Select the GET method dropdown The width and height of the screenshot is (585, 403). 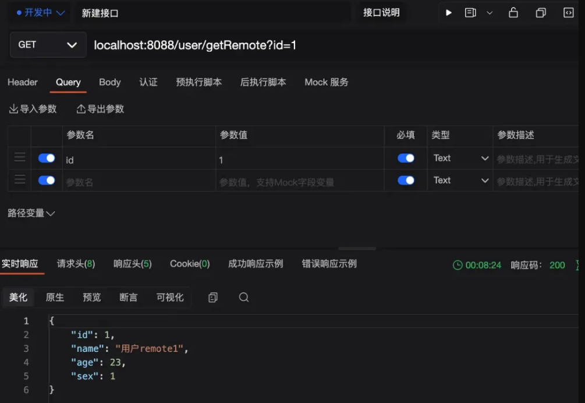click(x=48, y=45)
